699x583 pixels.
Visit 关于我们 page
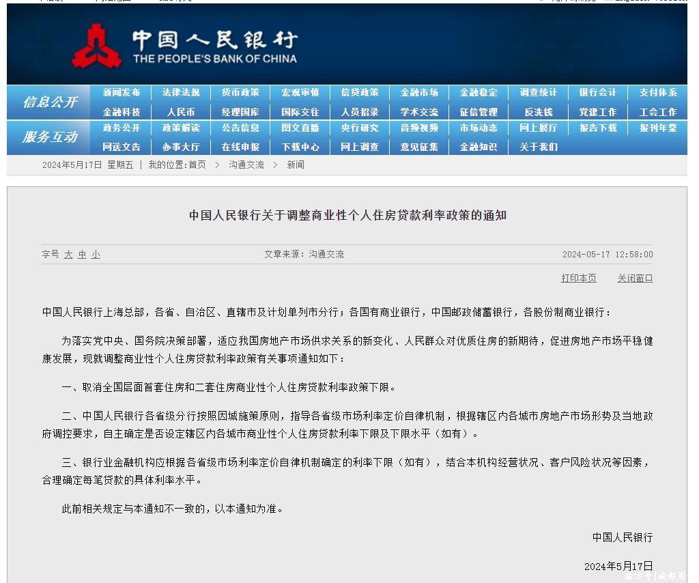[538, 147]
